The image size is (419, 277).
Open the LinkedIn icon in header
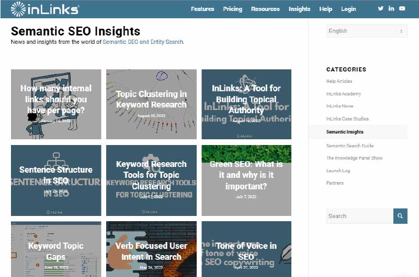(x=391, y=8)
